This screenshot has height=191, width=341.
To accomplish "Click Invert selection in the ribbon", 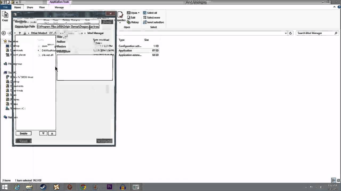I will click(x=153, y=22).
